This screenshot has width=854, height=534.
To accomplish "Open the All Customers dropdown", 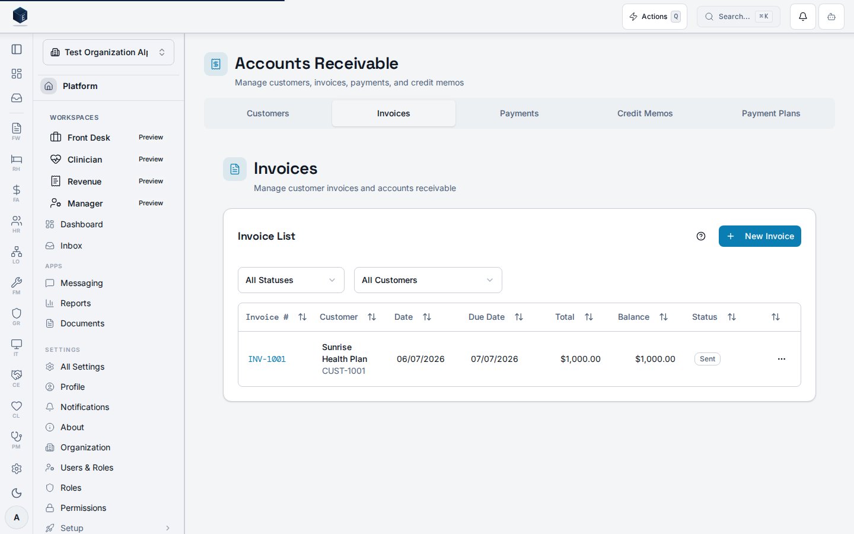I will coord(428,280).
